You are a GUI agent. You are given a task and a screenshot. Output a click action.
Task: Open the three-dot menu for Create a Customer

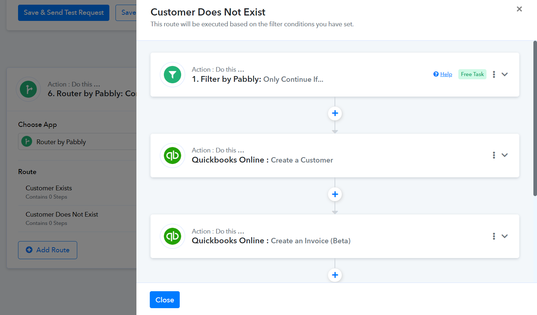click(x=494, y=155)
